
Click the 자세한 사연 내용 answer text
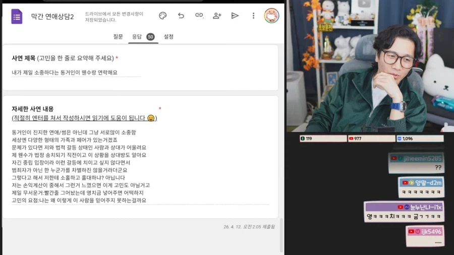pyautogui.click(x=140, y=166)
